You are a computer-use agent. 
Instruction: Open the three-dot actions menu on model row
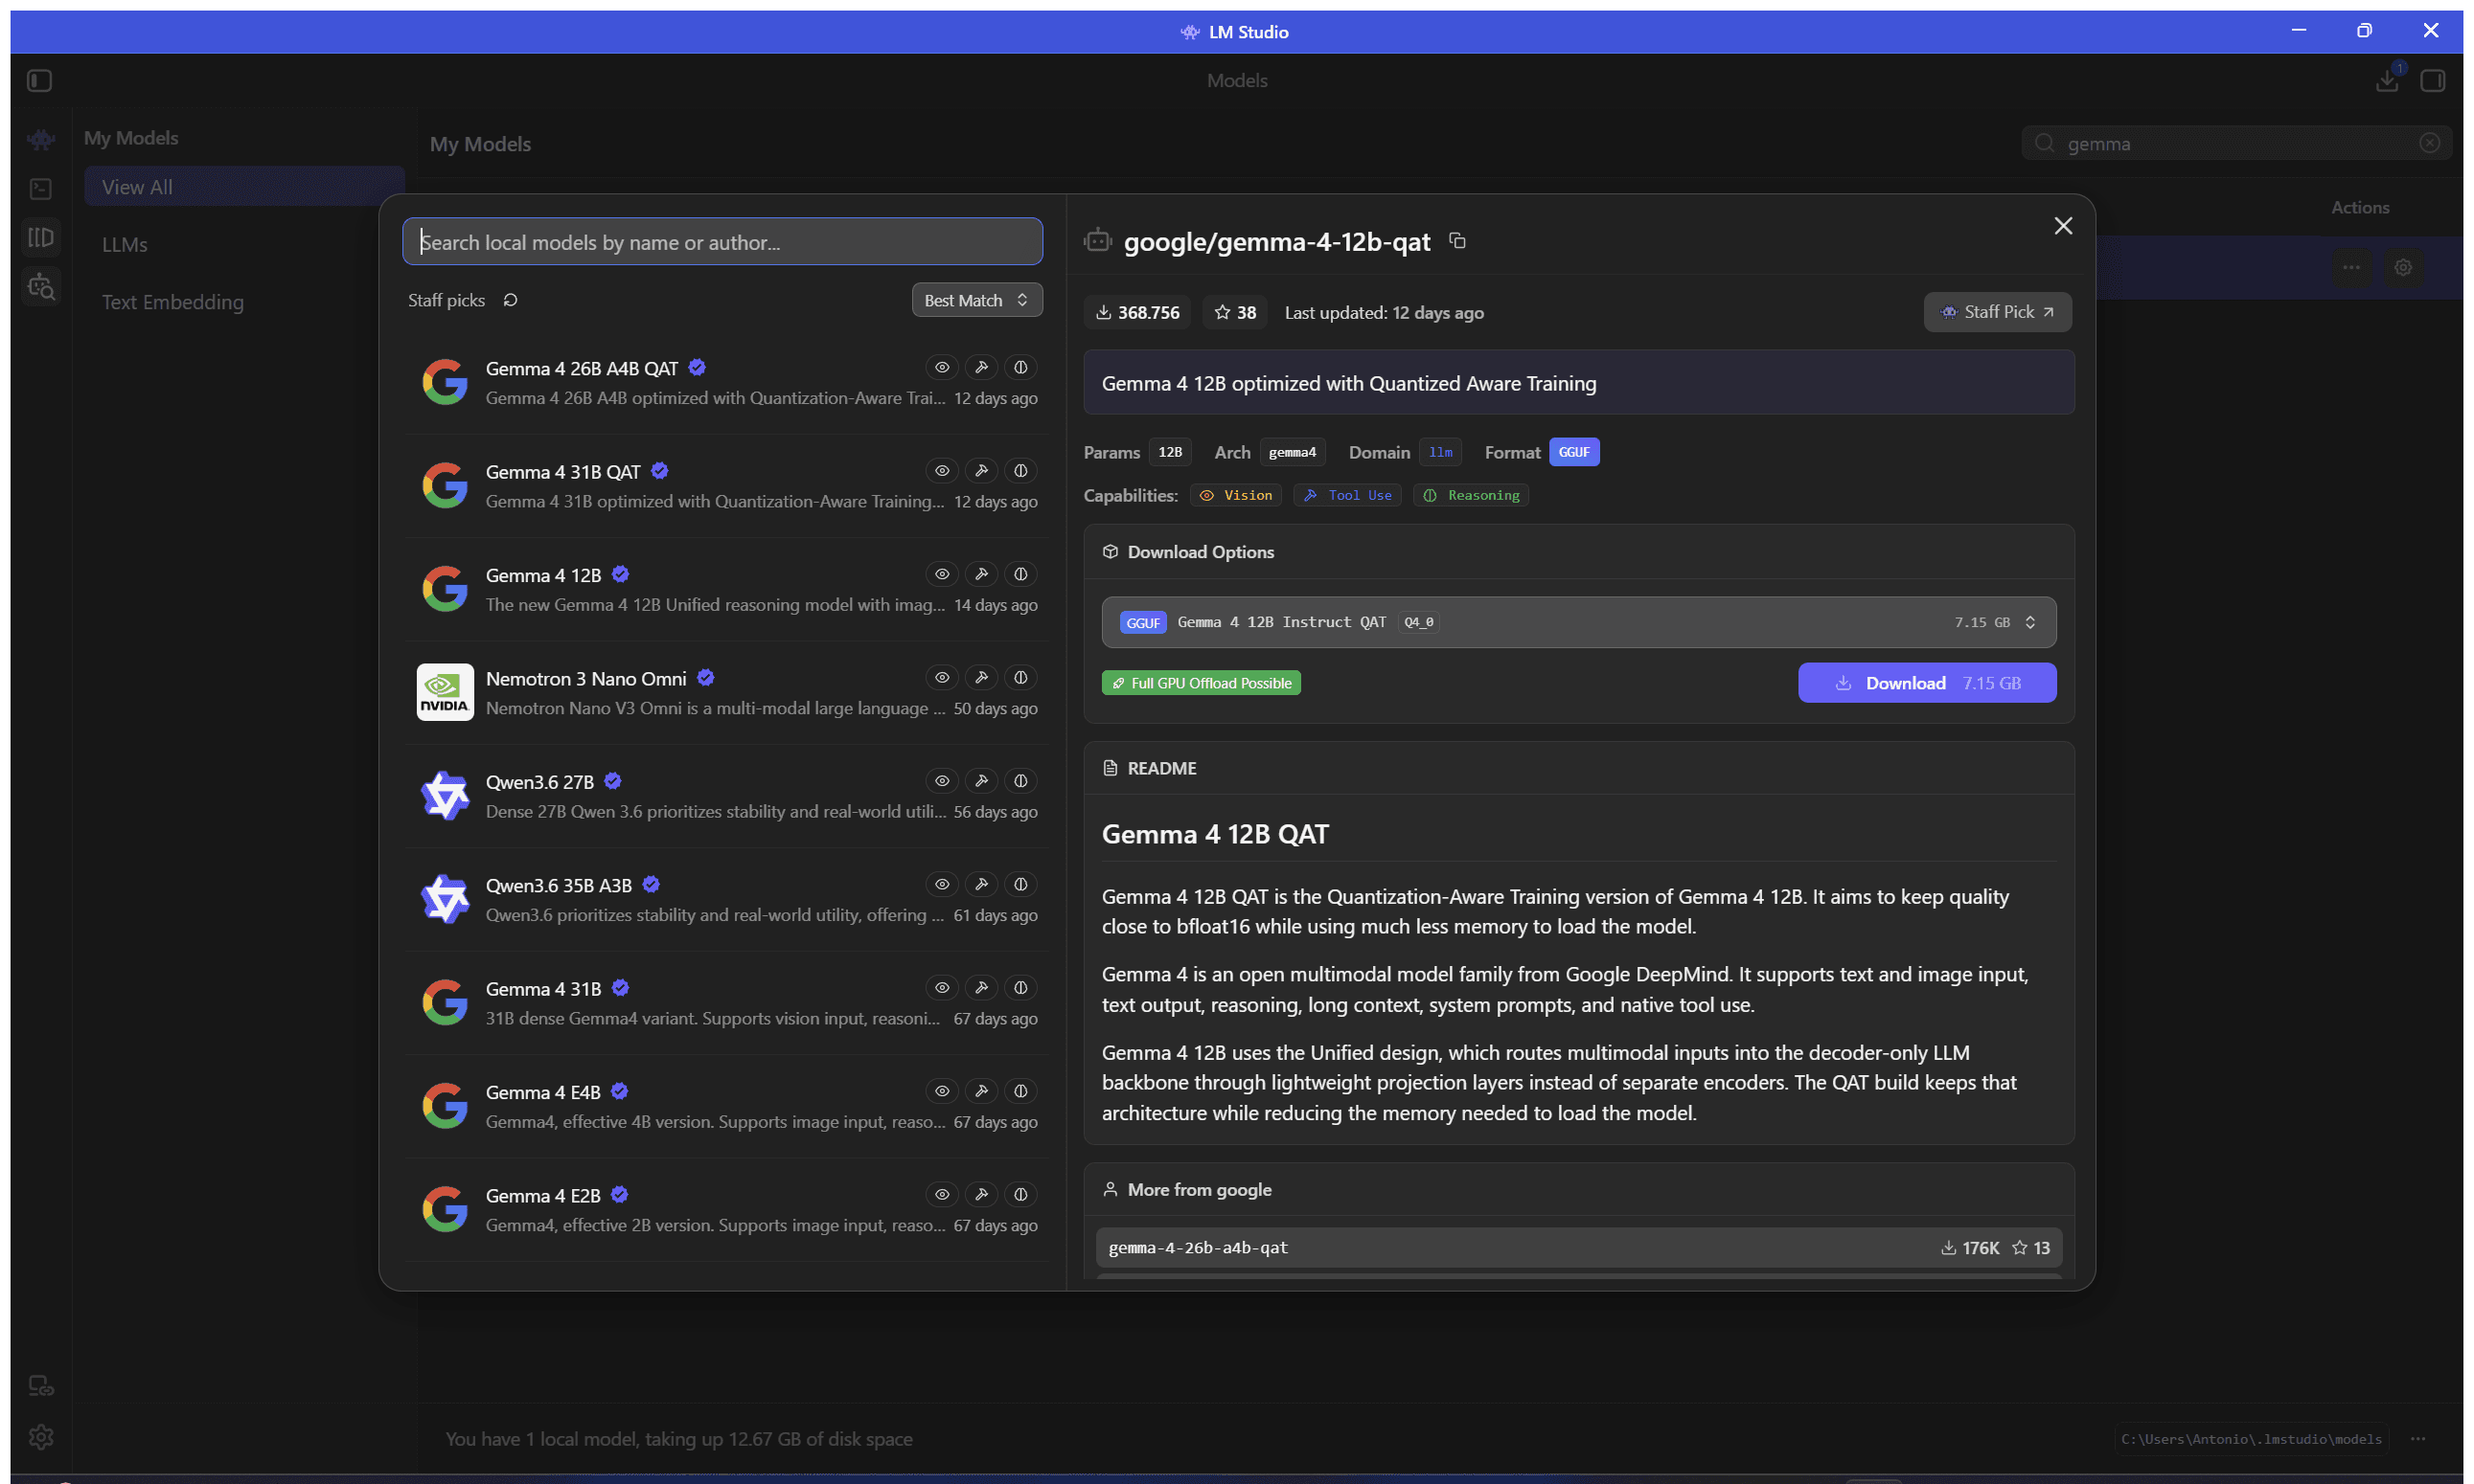2351,267
